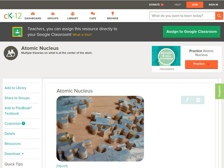224x168 pixels.
Task: Click the BROWSE menu label
Action: pos(113,18)
